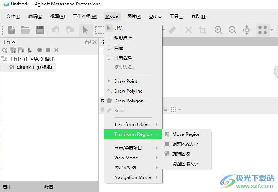Click Add Marker flag icon in workspace
This screenshot has width=278, height=192.
[x=21, y=50]
